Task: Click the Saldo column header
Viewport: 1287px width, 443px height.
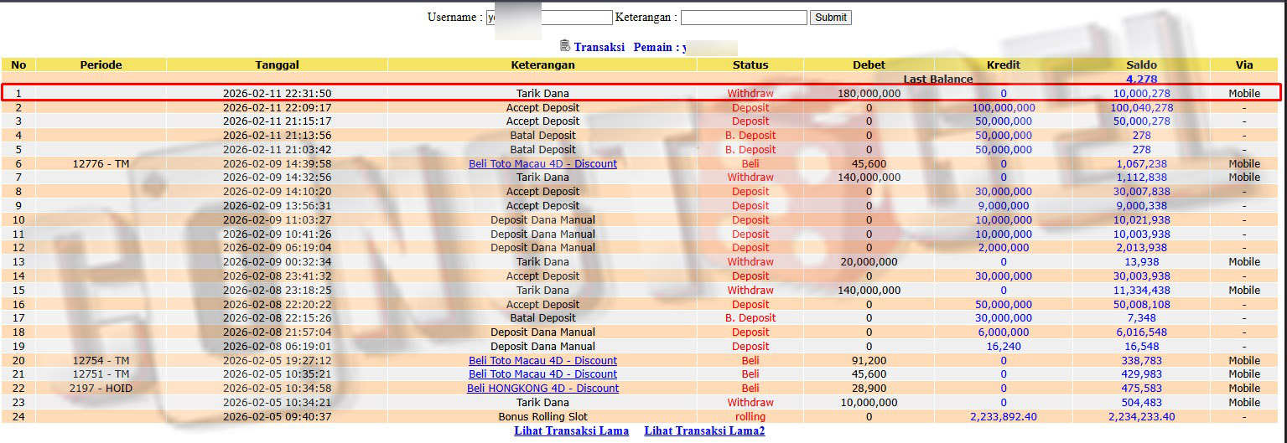Action: tap(1141, 64)
